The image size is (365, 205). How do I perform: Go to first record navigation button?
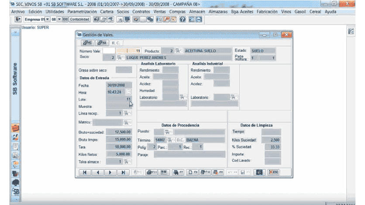pyautogui.click(x=85, y=172)
